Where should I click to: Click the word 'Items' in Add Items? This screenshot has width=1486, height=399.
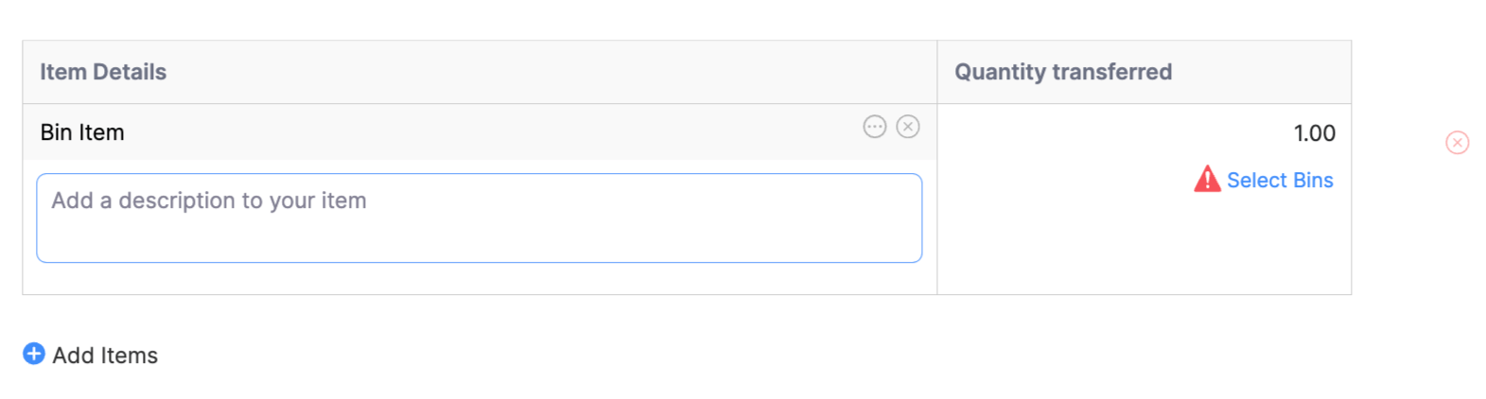click(x=131, y=356)
